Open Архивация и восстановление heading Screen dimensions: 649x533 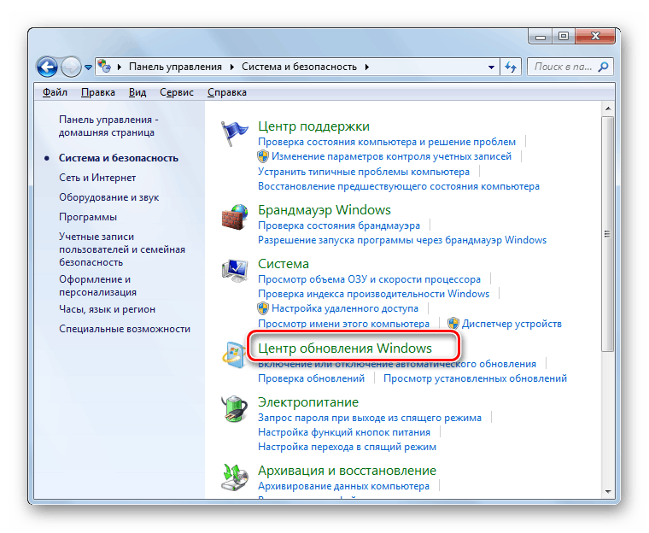point(347,471)
